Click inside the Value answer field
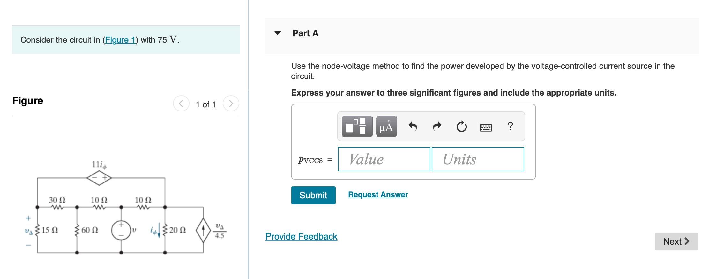 coord(384,159)
